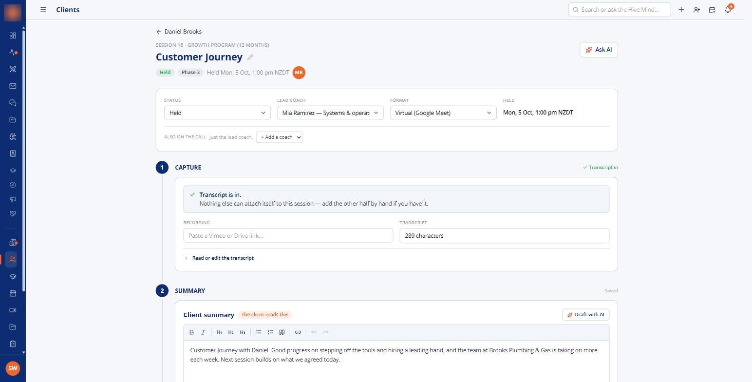
Task: Click the compass icon in sidebar
Action: [x=13, y=185]
